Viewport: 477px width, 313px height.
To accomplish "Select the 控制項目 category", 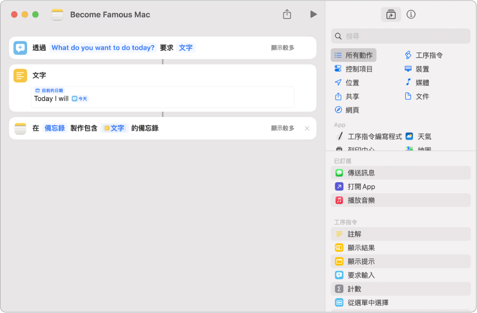I will tap(354, 69).
